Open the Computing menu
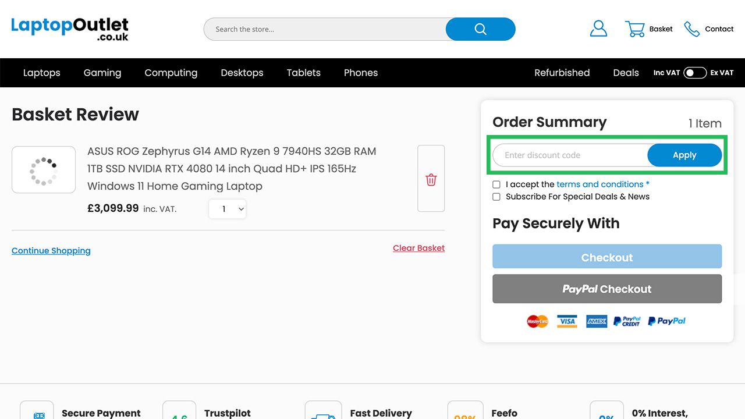The width and height of the screenshot is (745, 419). click(x=171, y=73)
